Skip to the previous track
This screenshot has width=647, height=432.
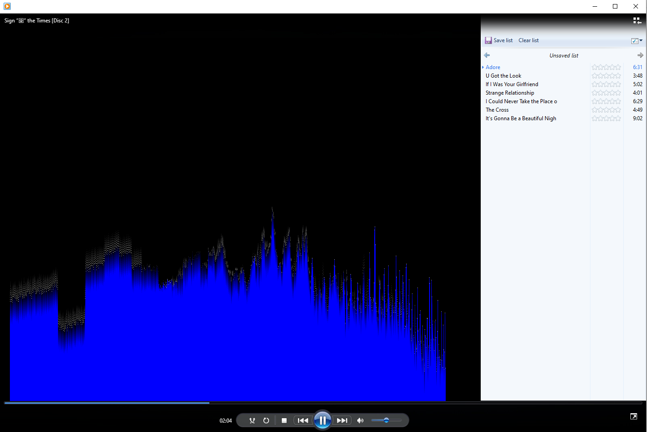[303, 420]
